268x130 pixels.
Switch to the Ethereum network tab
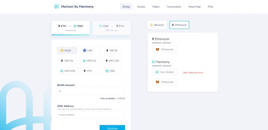point(179,25)
